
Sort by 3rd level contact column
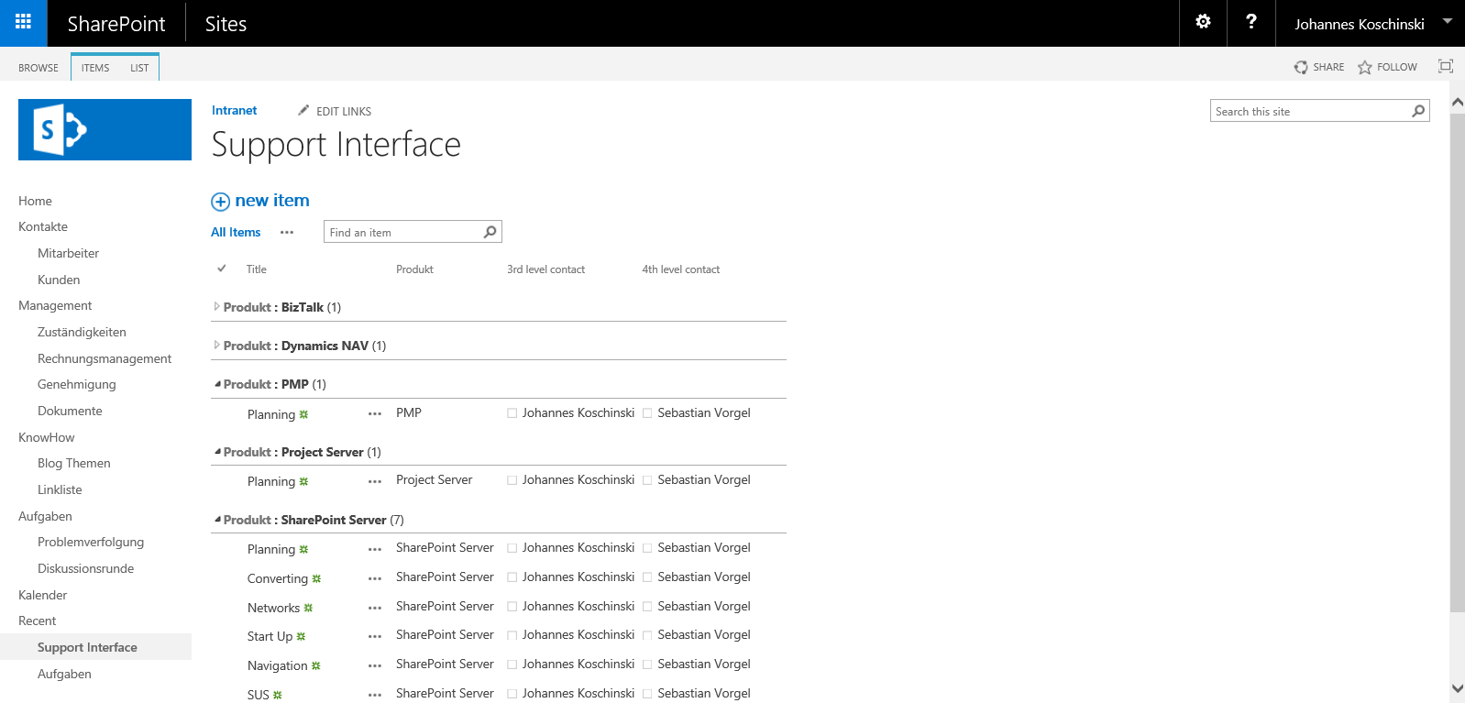pyautogui.click(x=545, y=269)
